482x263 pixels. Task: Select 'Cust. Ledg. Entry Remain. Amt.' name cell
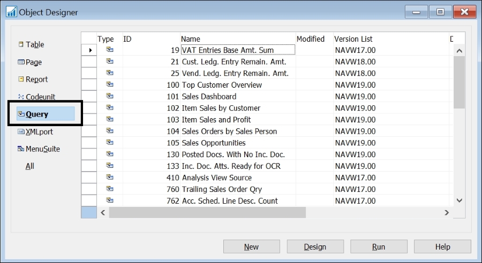(x=238, y=61)
